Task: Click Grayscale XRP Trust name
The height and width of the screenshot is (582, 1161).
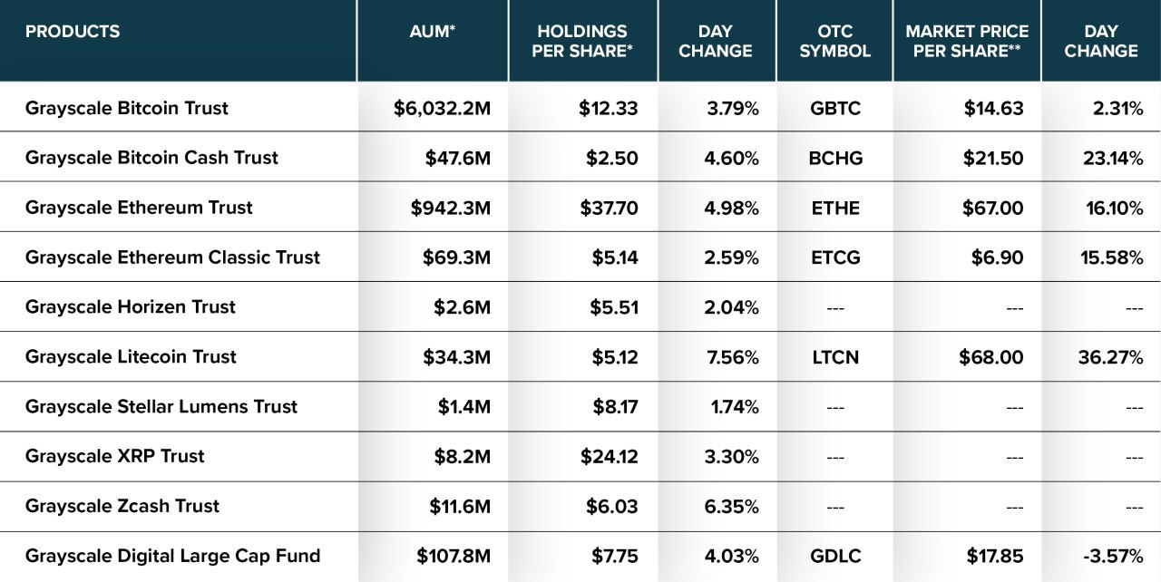Action: (115, 456)
